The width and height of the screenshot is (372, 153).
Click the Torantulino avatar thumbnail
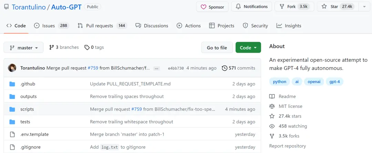click(12, 68)
